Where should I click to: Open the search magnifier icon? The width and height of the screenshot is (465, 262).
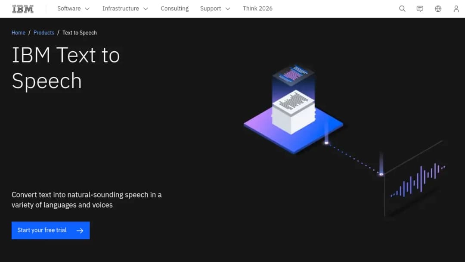coord(402,9)
